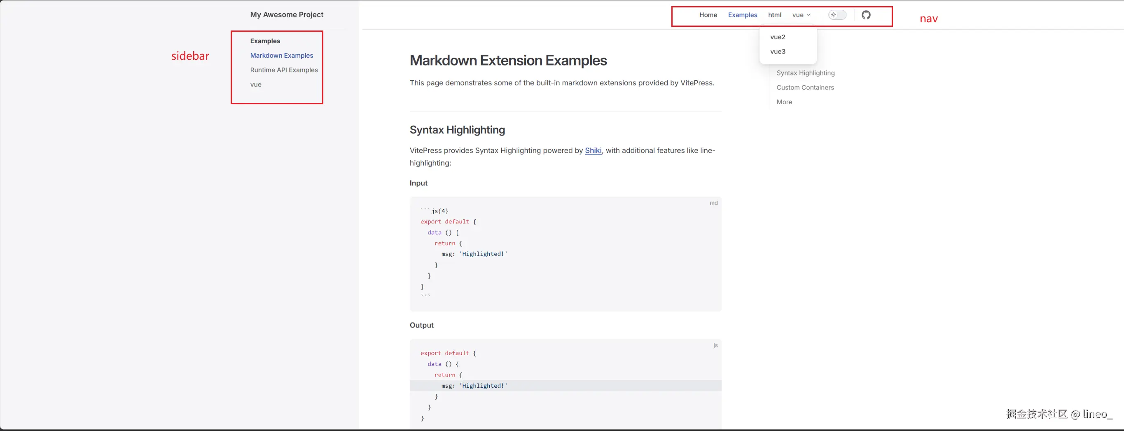This screenshot has width=1124, height=431.
Task: Click the Input subheading
Action: (418, 183)
